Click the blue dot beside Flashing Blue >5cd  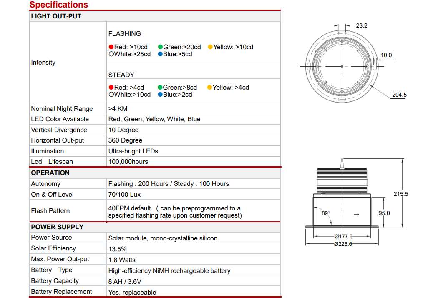(160, 54)
